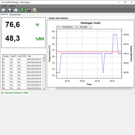Click the graph's horizontal scrollbar thumb
This screenshot has height=135, width=135.
(94, 89)
